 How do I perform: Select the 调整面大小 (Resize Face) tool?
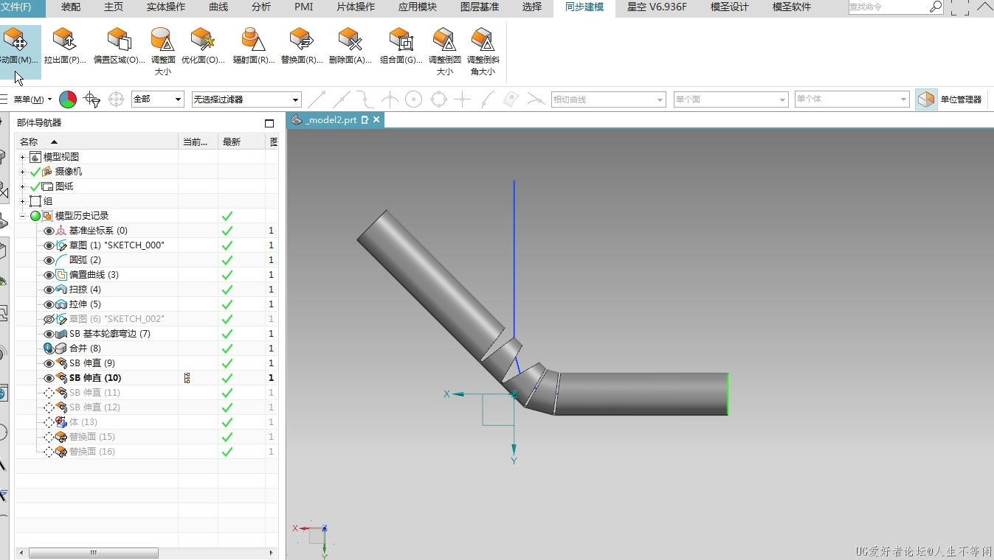coord(162,52)
